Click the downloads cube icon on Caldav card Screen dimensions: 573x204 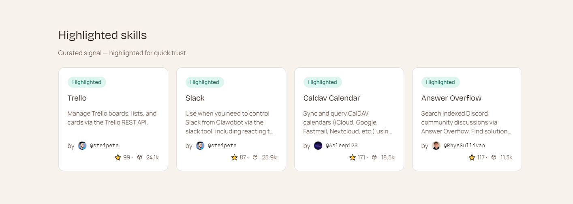coord(374,157)
